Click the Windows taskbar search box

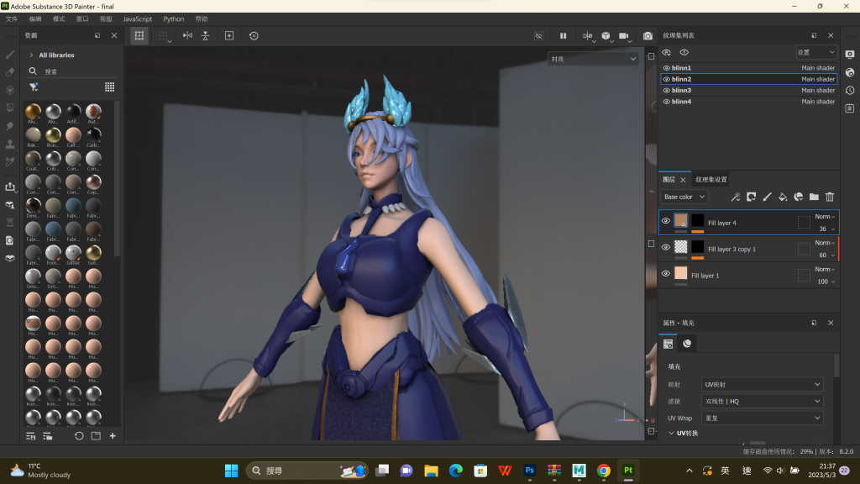[307, 471]
